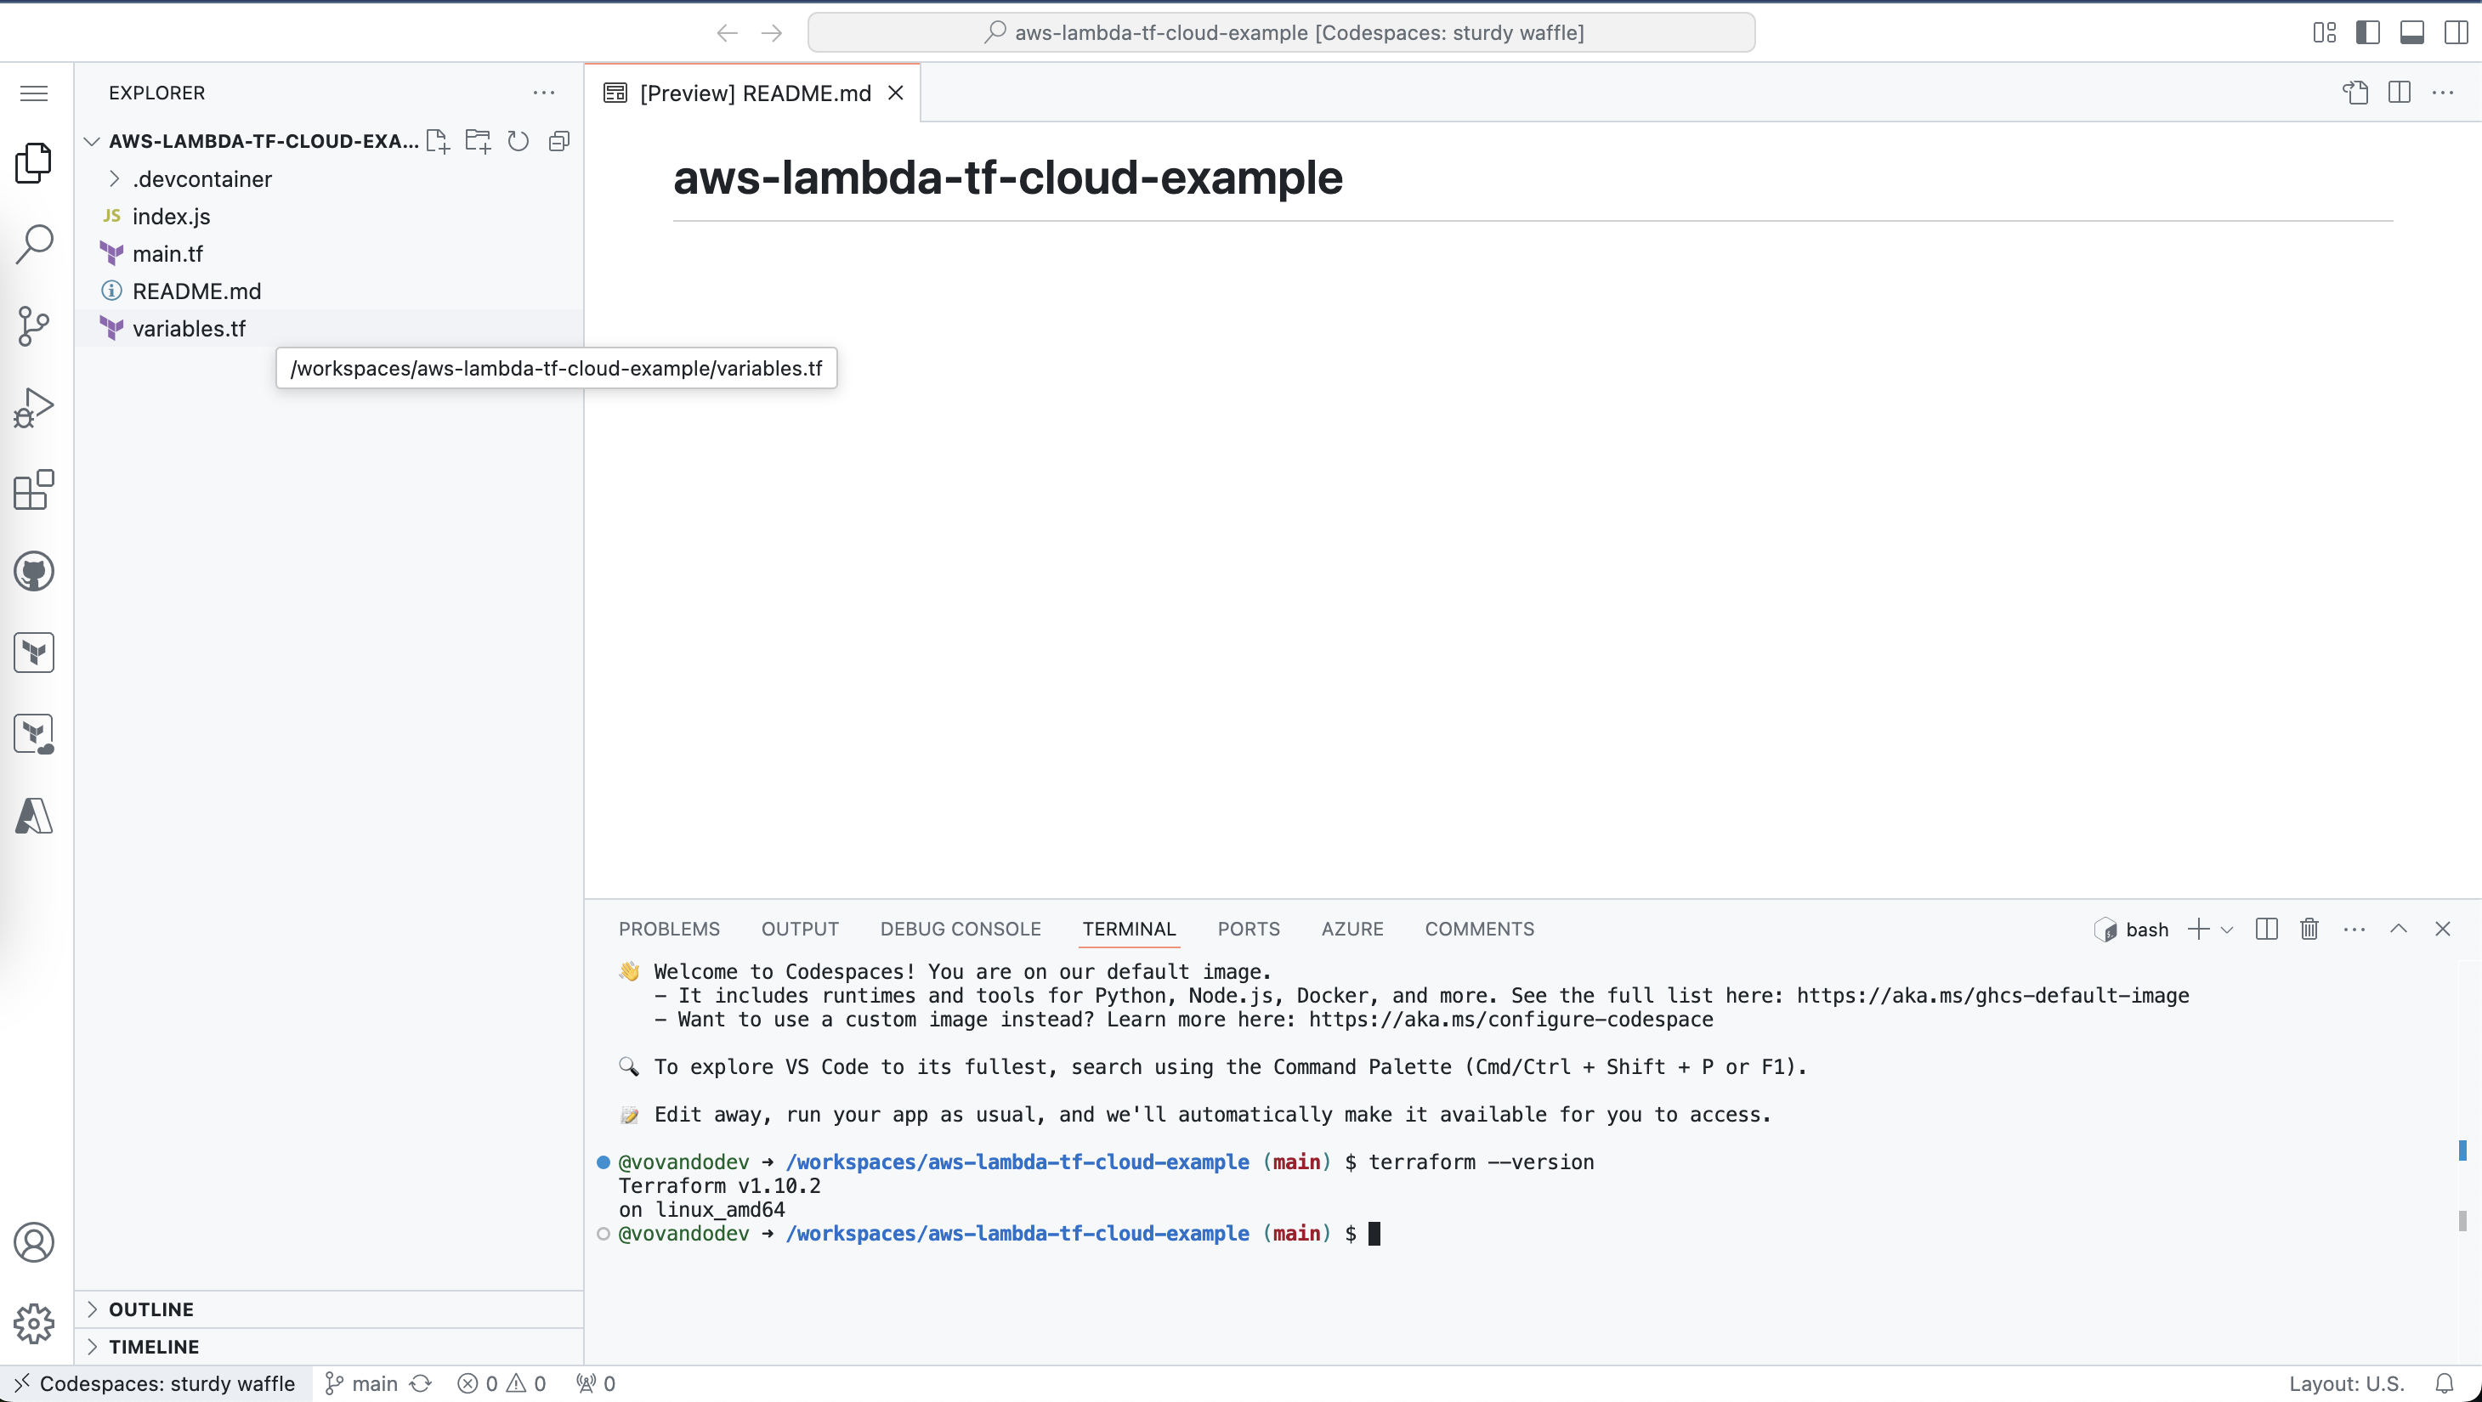2482x1402 pixels.
Task: Toggle the primary side bar visibility
Action: coord(2368,33)
